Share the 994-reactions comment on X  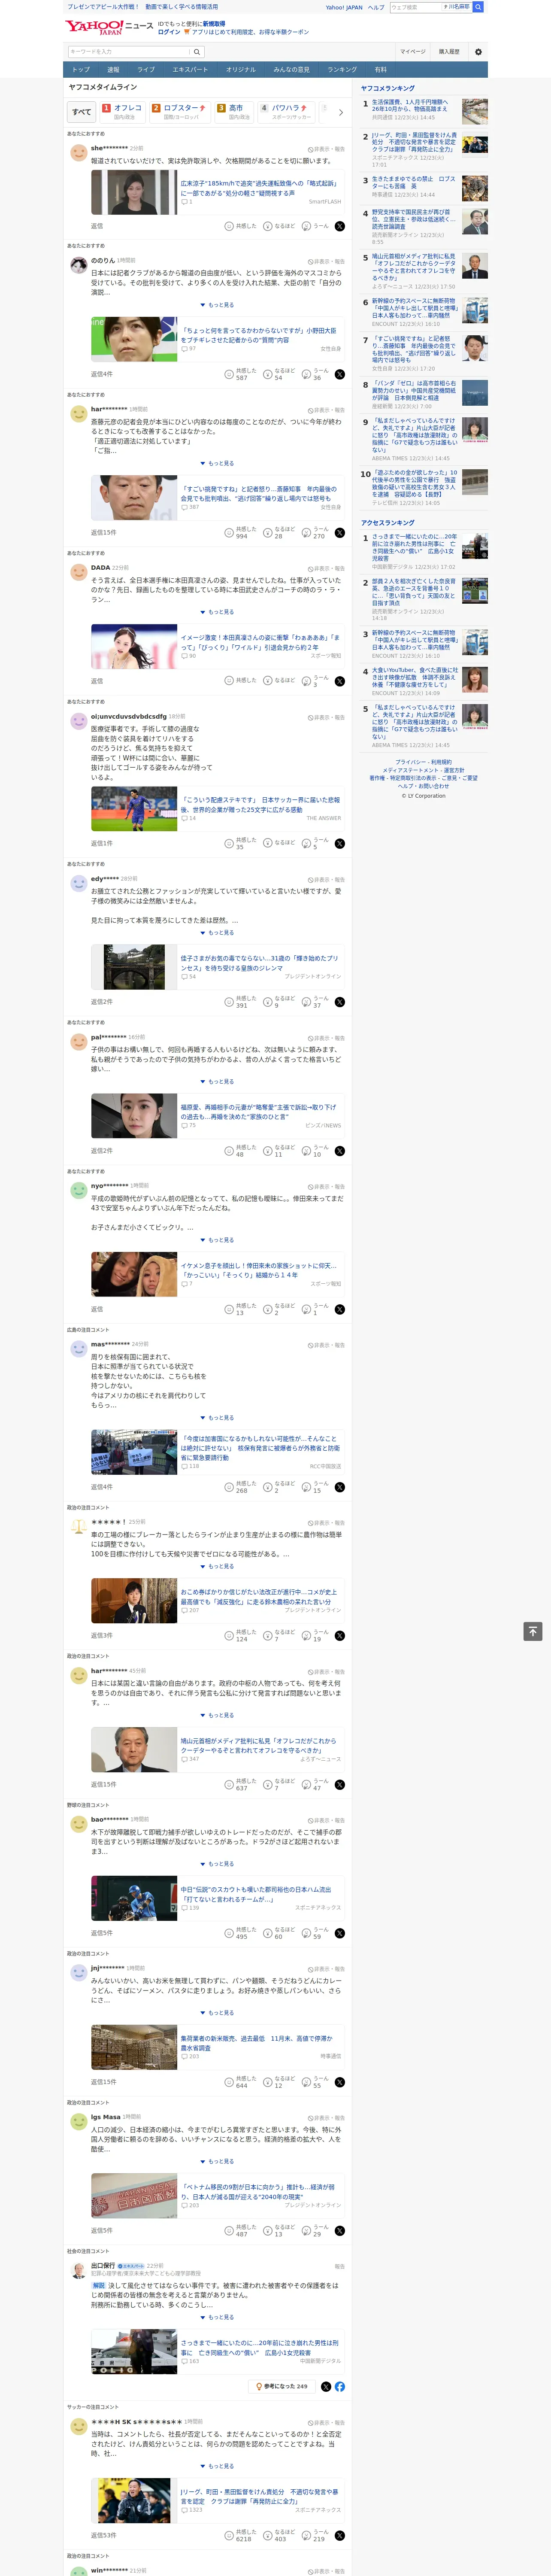(339, 533)
